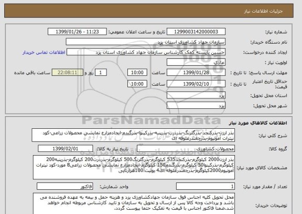Click the request creator field
This screenshot has width=302, height=214.
(146, 53)
